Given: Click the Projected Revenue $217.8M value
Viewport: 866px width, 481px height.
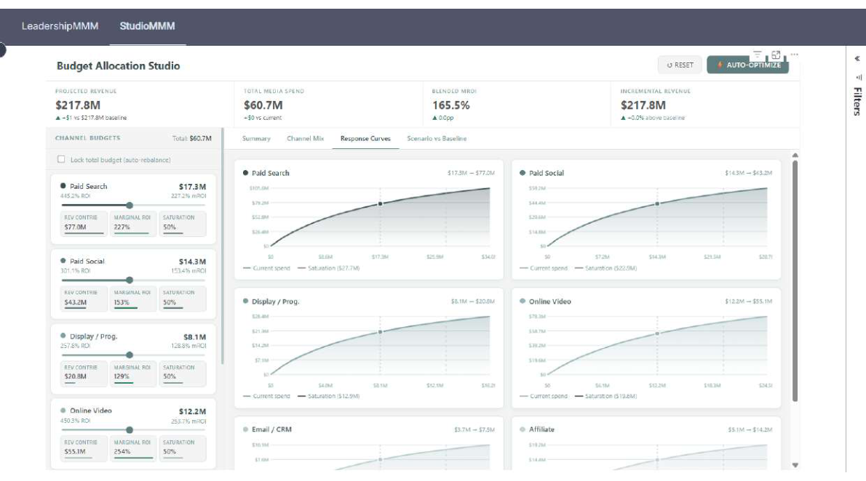Looking at the screenshot, I should 78,105.
